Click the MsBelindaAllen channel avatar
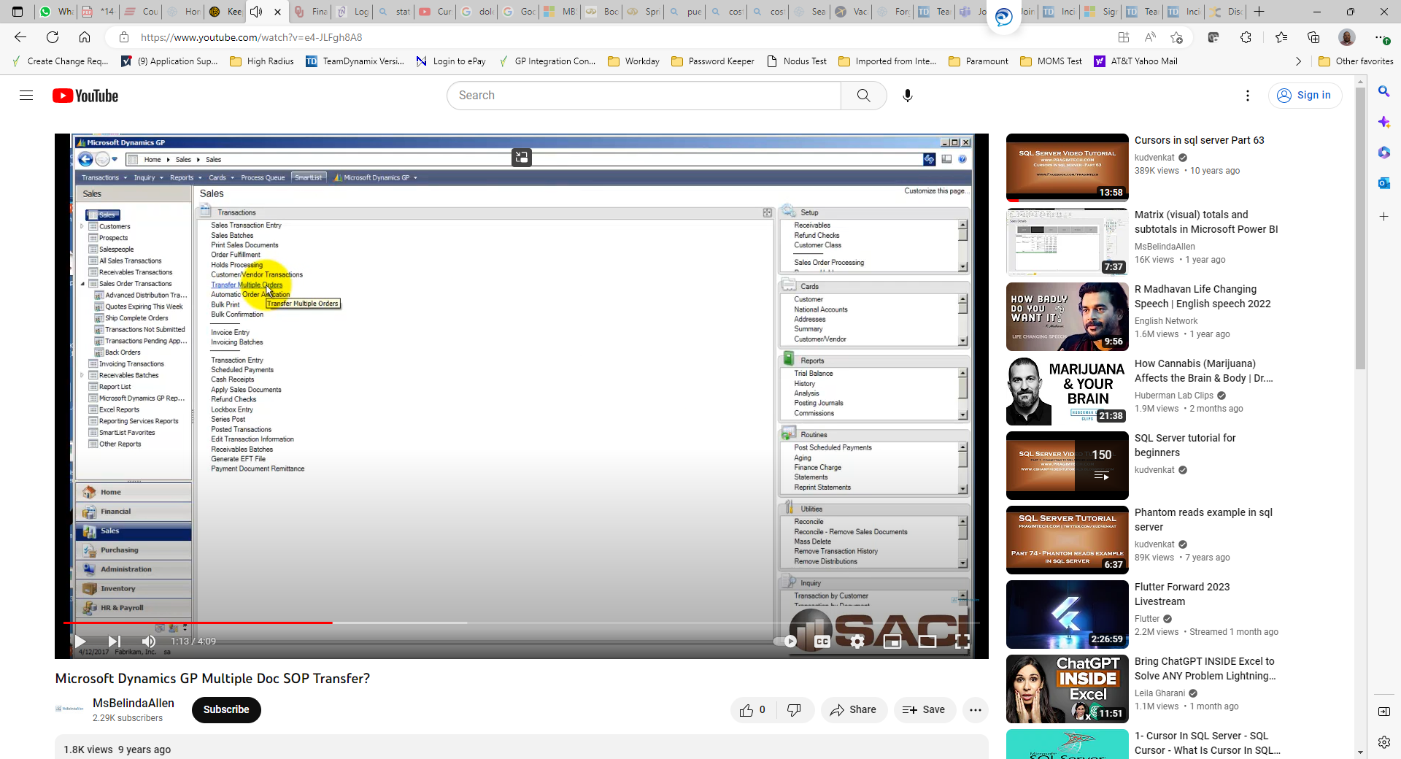Image resolution: width=1401 pixels, height=759 pixels. tap(69, 709)
